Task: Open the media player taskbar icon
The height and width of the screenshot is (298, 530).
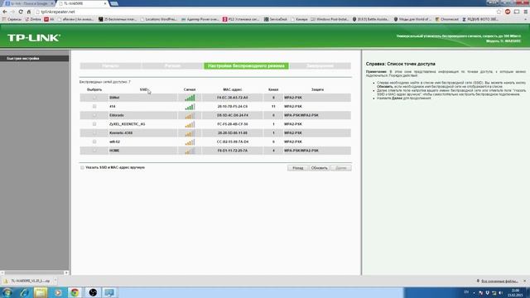Action: coord(58,292)
